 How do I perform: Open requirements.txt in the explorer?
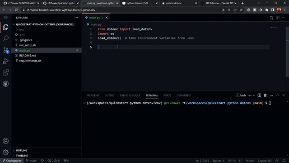coord(47,61)
